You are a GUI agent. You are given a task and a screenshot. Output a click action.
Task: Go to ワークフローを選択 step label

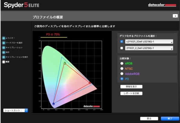pyautogui.click(x=14, y=43)
